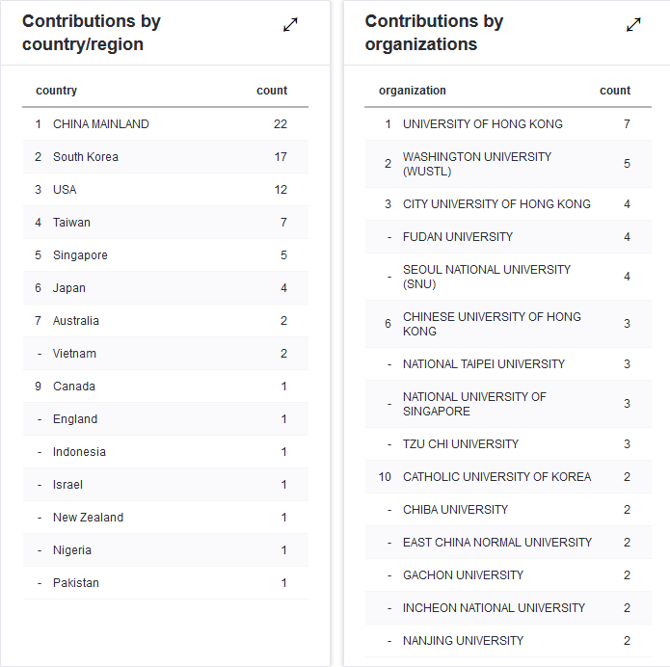Screen dimensions: 670x667
Task: Click SEOUL NATIONAL UNIVERSITY (SNU) entry
Action: (486, 277)
